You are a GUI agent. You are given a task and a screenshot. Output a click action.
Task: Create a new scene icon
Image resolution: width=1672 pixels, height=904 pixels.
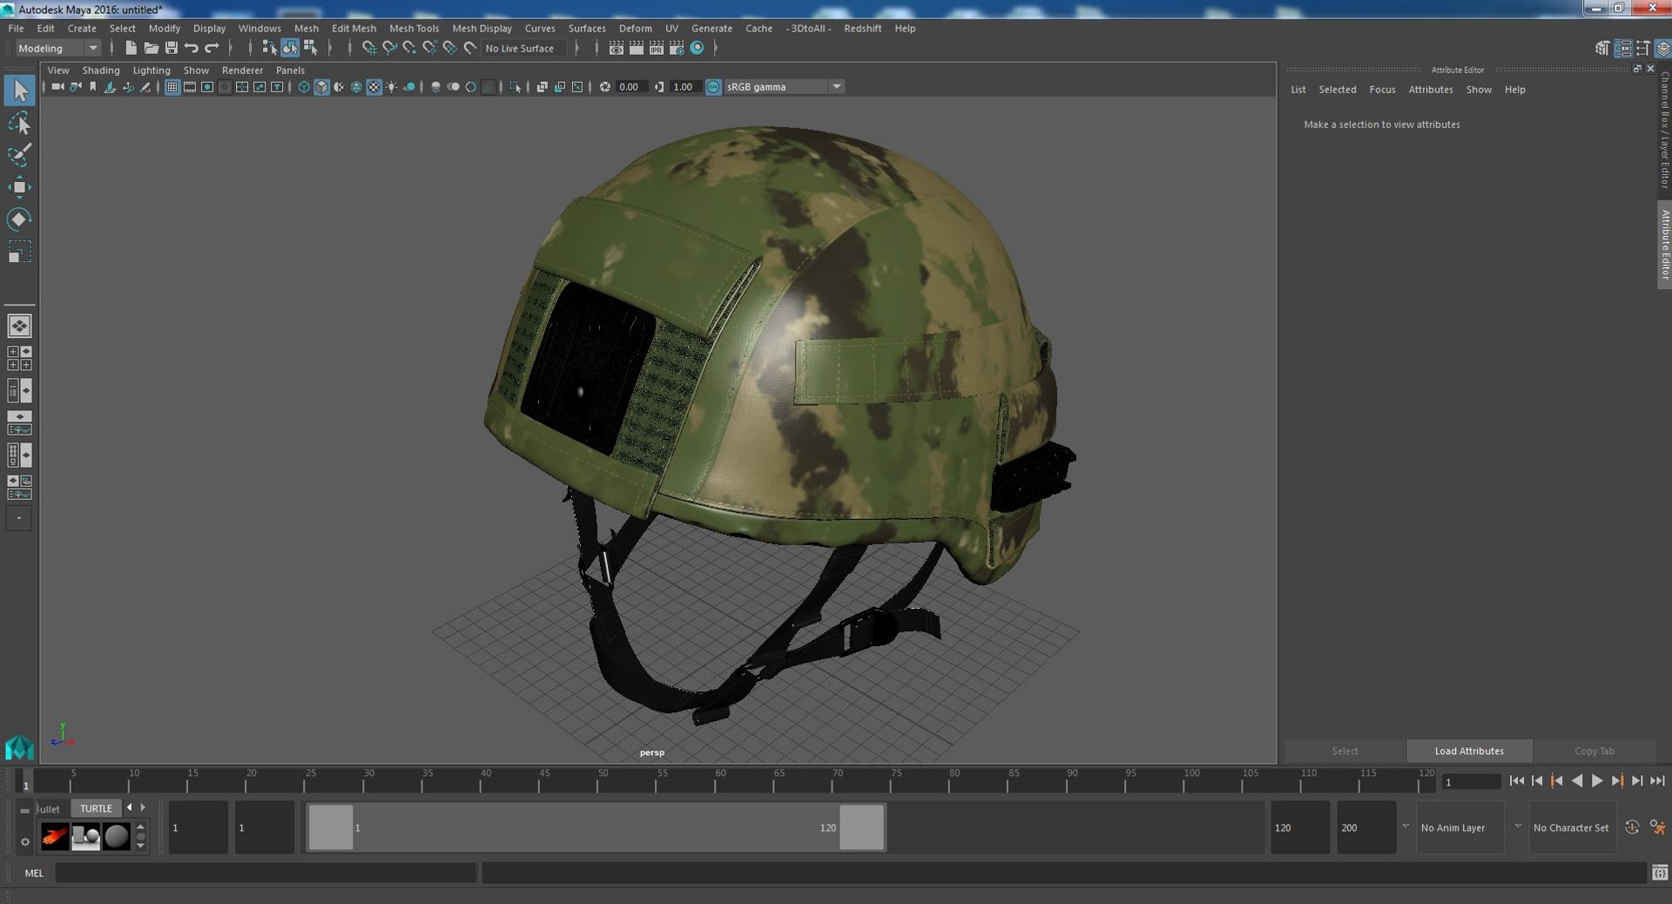coord(131,48)
